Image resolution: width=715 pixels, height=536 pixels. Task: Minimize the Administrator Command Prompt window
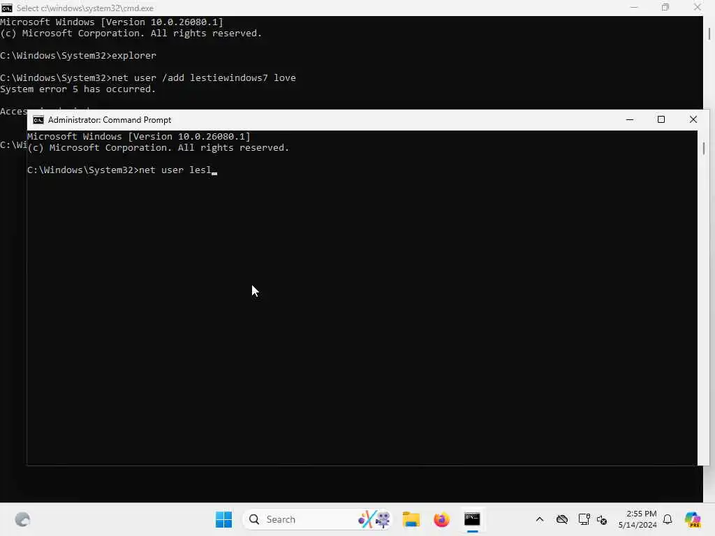[x=630, y=119]
